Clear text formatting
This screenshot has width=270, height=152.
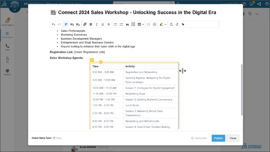pyautogui.click(x=171, y=25)
